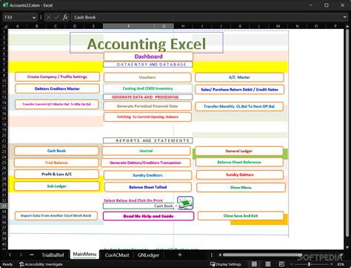The height and width of the screenshot is (268, 351).
Task: Open the A/C Master button
Action: (x=239, y=77)
